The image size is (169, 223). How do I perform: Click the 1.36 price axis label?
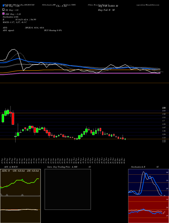pyautogui.click(x=164, y=131)
